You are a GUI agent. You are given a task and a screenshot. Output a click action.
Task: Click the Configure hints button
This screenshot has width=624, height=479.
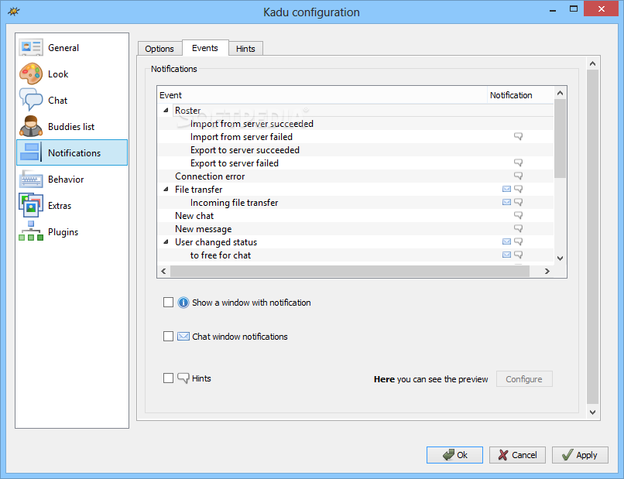(524, 378)
